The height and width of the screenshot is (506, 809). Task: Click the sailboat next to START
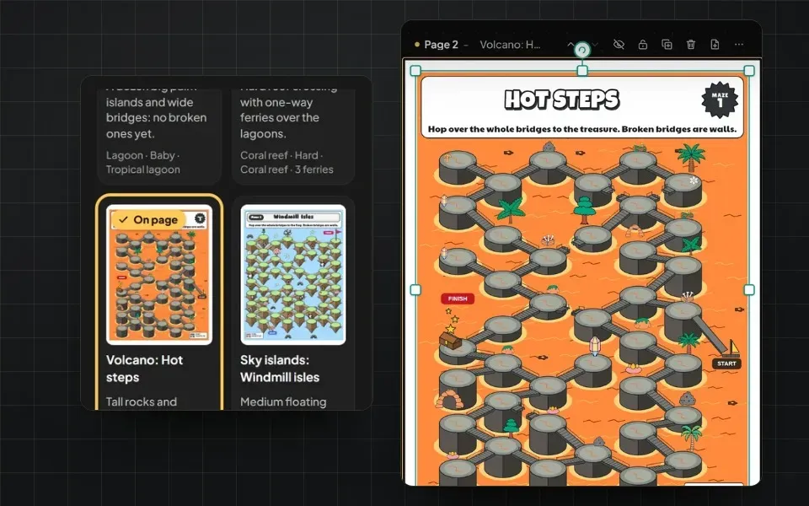[x=731, y=348]
